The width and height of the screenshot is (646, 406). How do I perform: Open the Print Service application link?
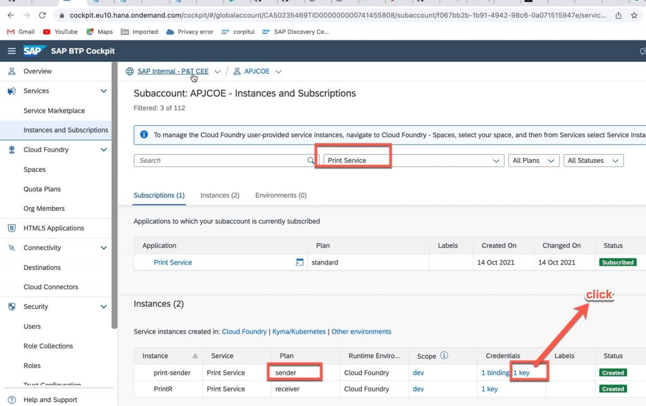click(173, 262)
